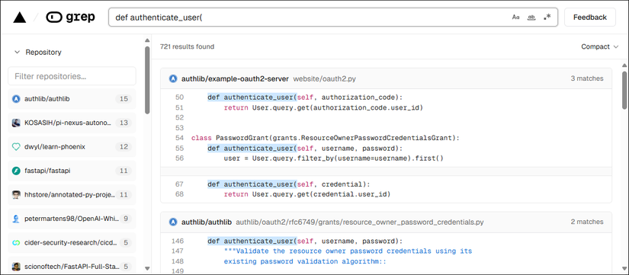The height and width of the screenshot is (275, 629).
Task: Filter by dwyl/learn-phoenix repository
Action: (x=72, y=147)
